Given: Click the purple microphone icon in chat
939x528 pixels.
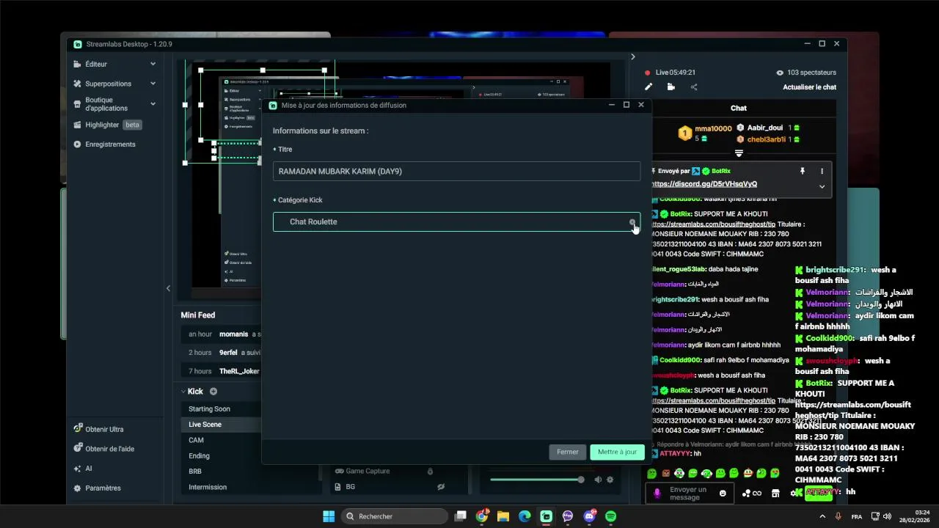Looking at the screenshot, I should 657,494.
